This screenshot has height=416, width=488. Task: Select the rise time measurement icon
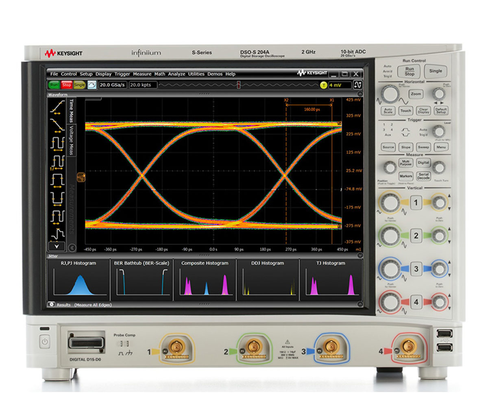[57, 107]
